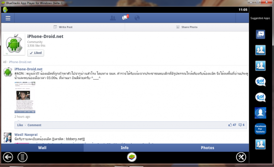
Task: Open the hamburger menu icon
Action: pyautogui.click(x=8, y=18)
